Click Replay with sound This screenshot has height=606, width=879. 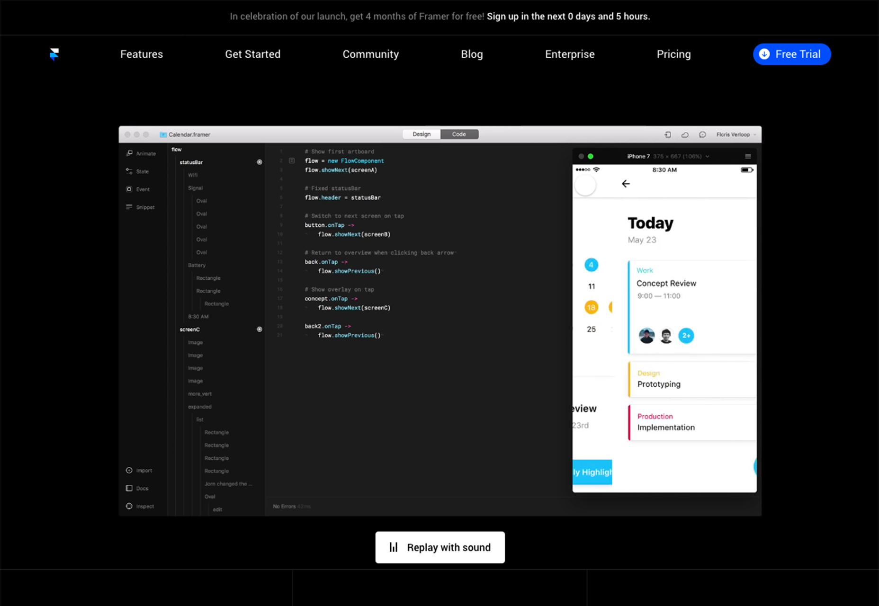(x=440, y=548)
